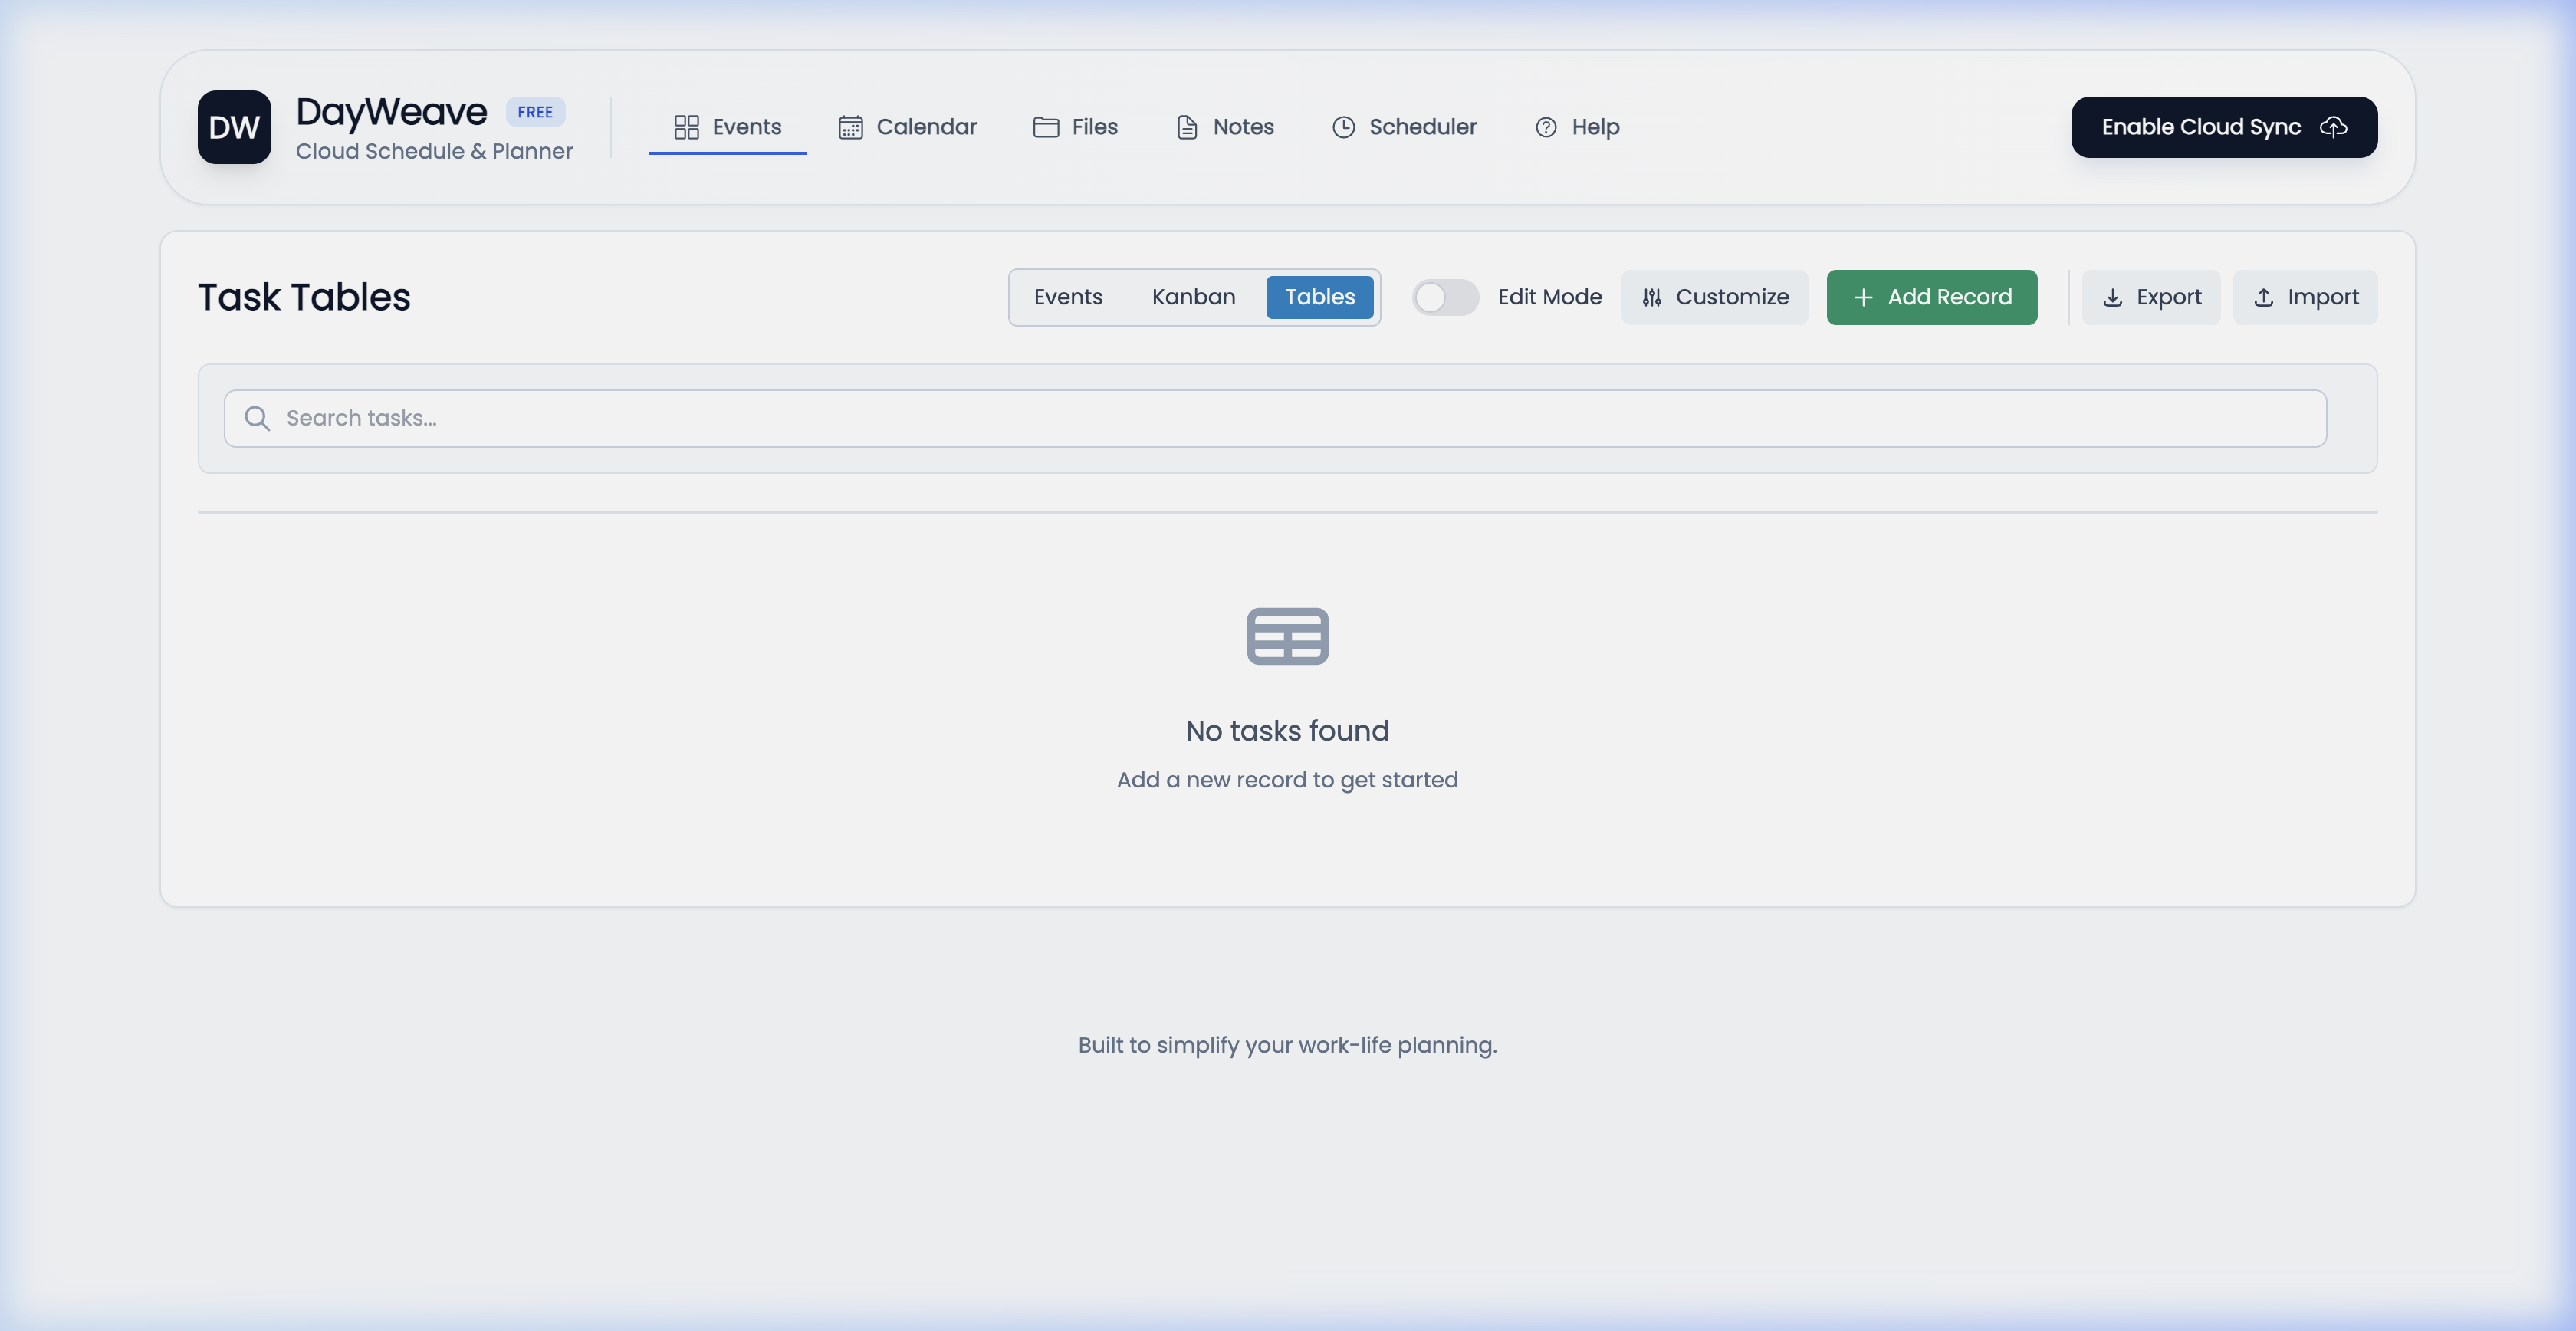This screenshot has width=2576, height=1331.
Task: Switch to the Tables view
Action: pos(1320,297)
